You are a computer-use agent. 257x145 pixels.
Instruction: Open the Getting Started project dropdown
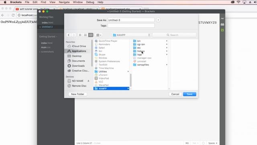[x=48, y=37]
